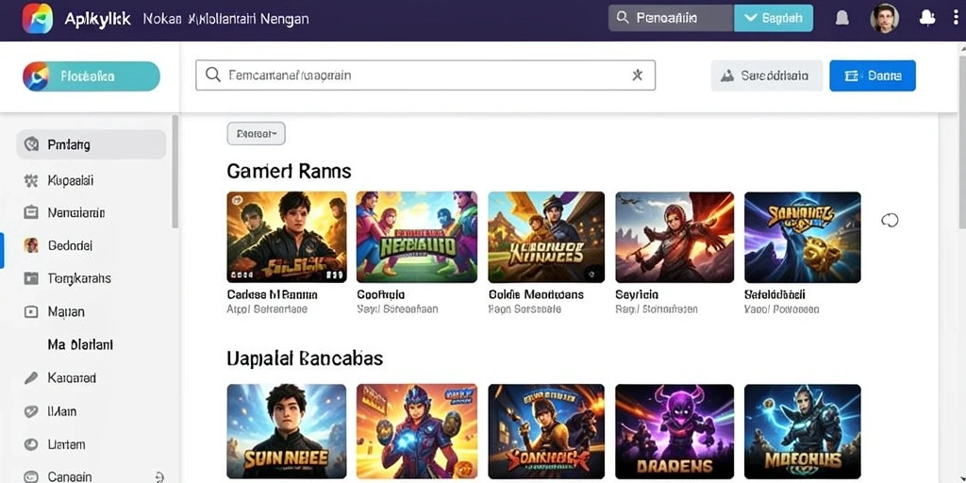This screenshot has height=483, width=966.
Task: Open the Suin Nbee game thumbnail
Action: 287,431
